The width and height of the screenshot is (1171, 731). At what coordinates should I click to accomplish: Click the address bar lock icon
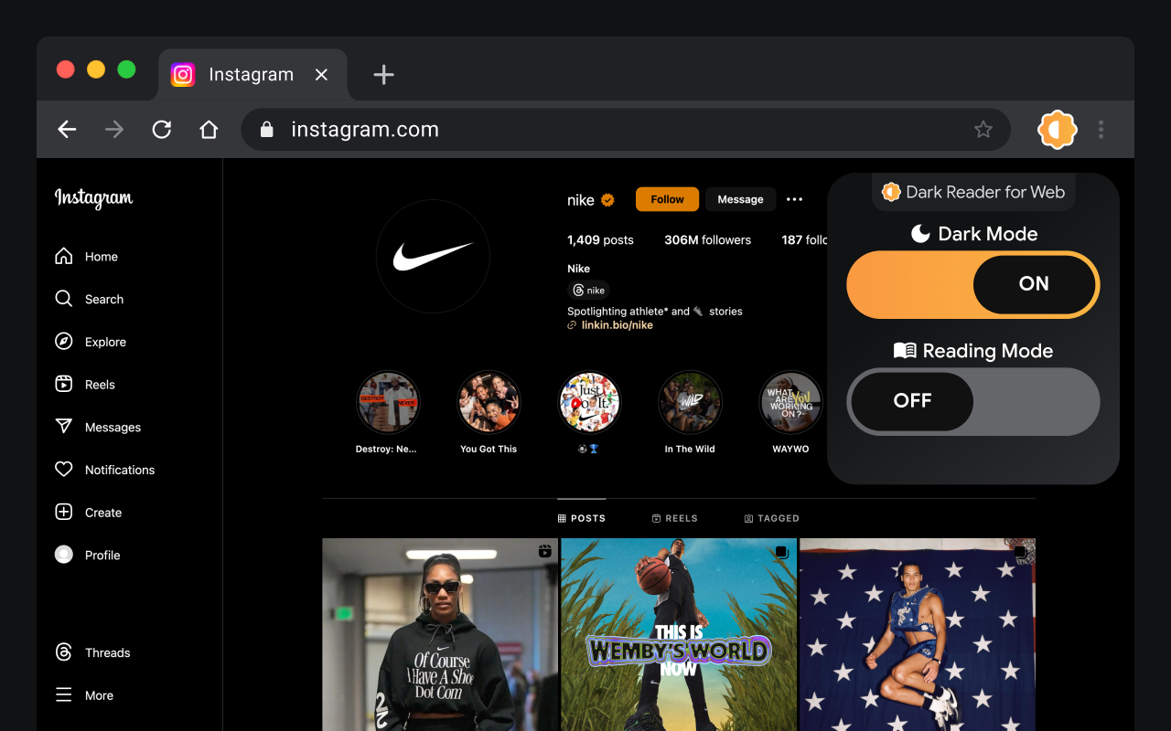[x=267, y=130]
